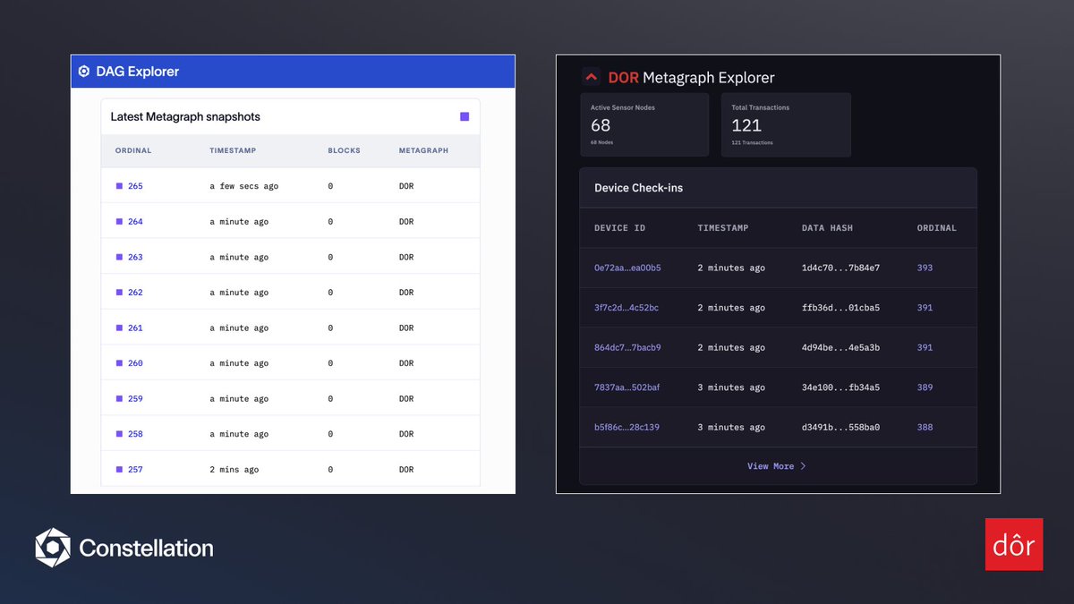This screenshot has height=604, width=1074.
Task: Click the DAG Explorer logo icon
Action: tap(84, 72)
